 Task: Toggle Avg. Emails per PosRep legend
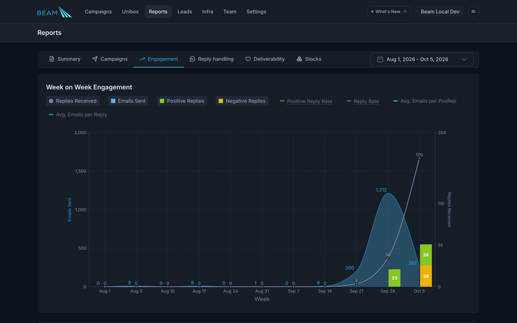(425, 101)
